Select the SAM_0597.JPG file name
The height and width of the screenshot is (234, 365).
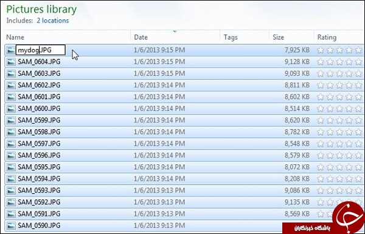tap(39, 144)
